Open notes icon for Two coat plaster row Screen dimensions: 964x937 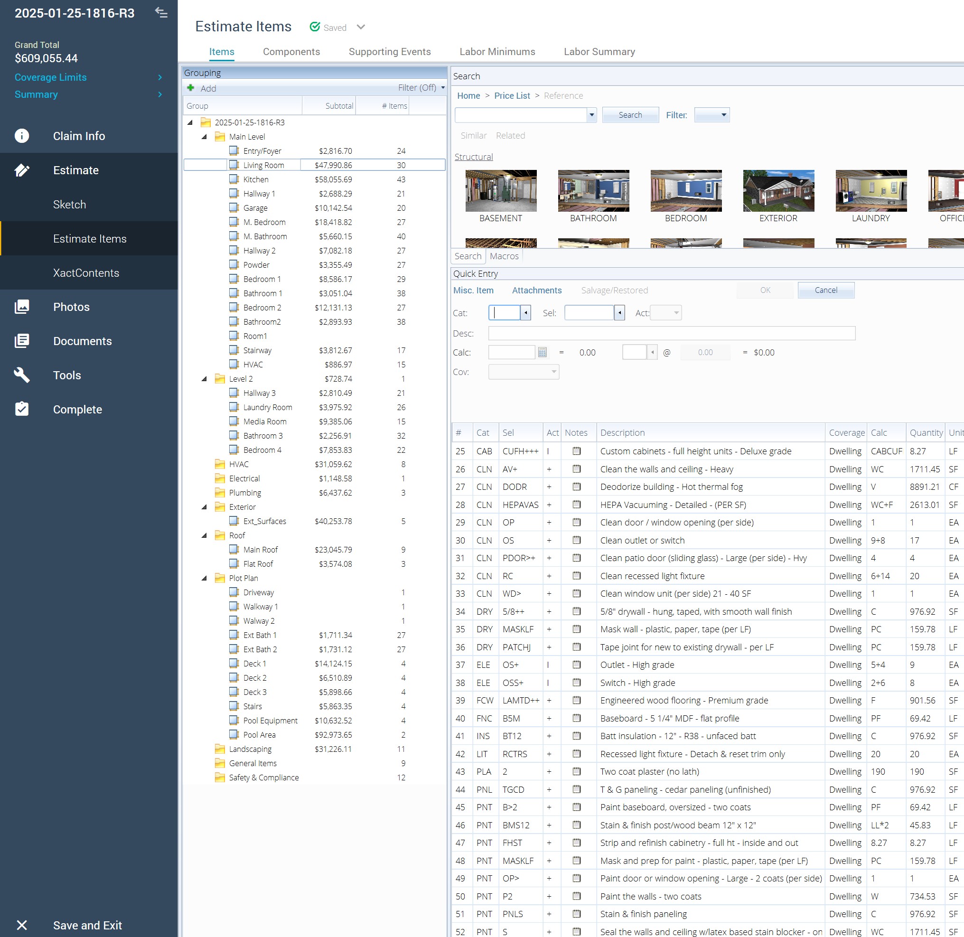pos(577,771)
